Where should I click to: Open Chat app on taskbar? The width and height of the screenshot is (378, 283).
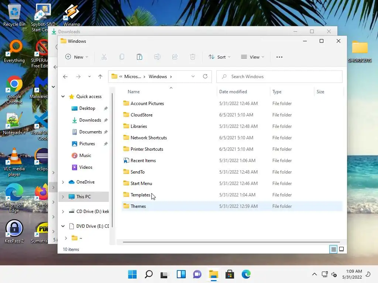tap(197, 274)
